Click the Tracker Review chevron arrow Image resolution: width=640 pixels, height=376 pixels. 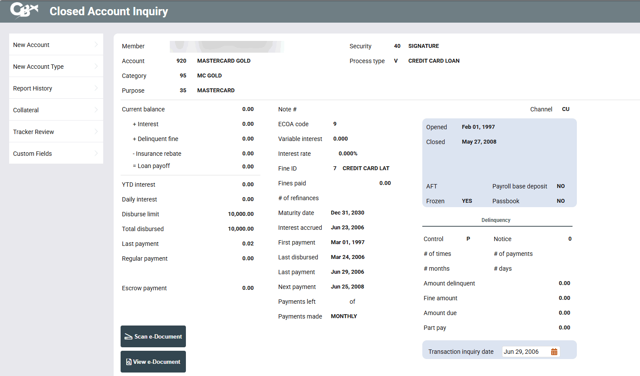[96, 131]
